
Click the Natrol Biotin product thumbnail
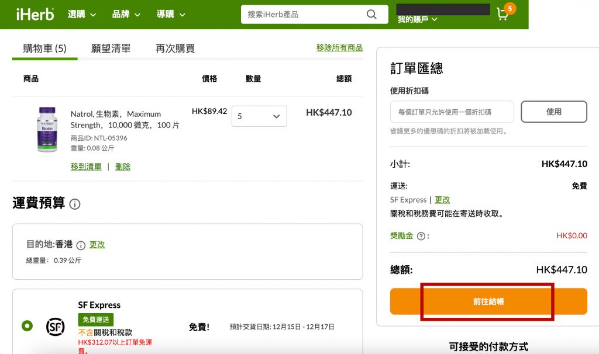47,129
